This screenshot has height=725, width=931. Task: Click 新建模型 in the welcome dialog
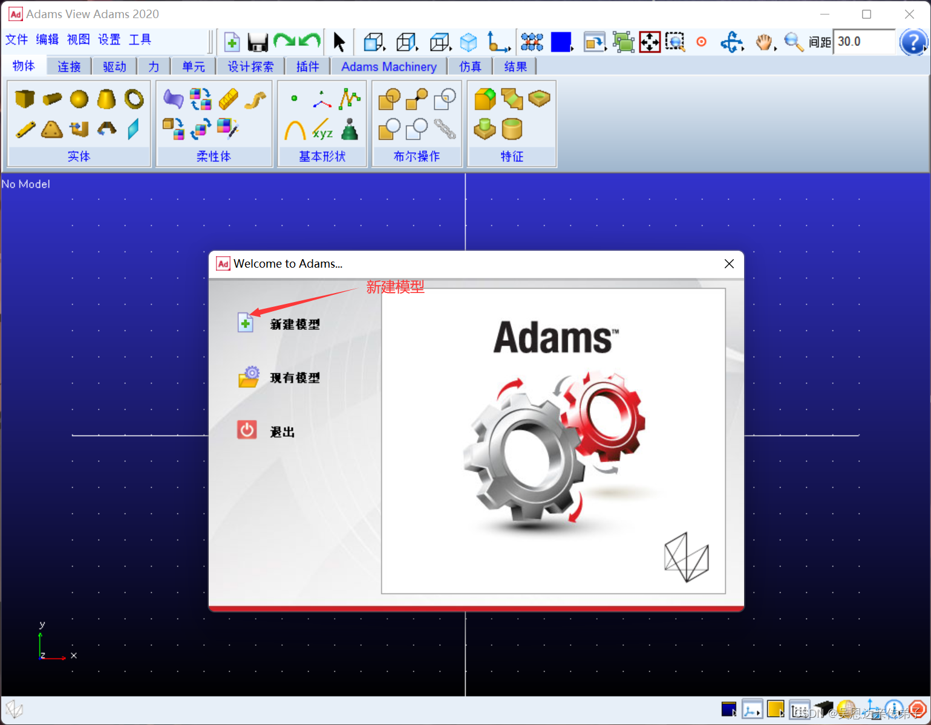(x=295, y=323)
